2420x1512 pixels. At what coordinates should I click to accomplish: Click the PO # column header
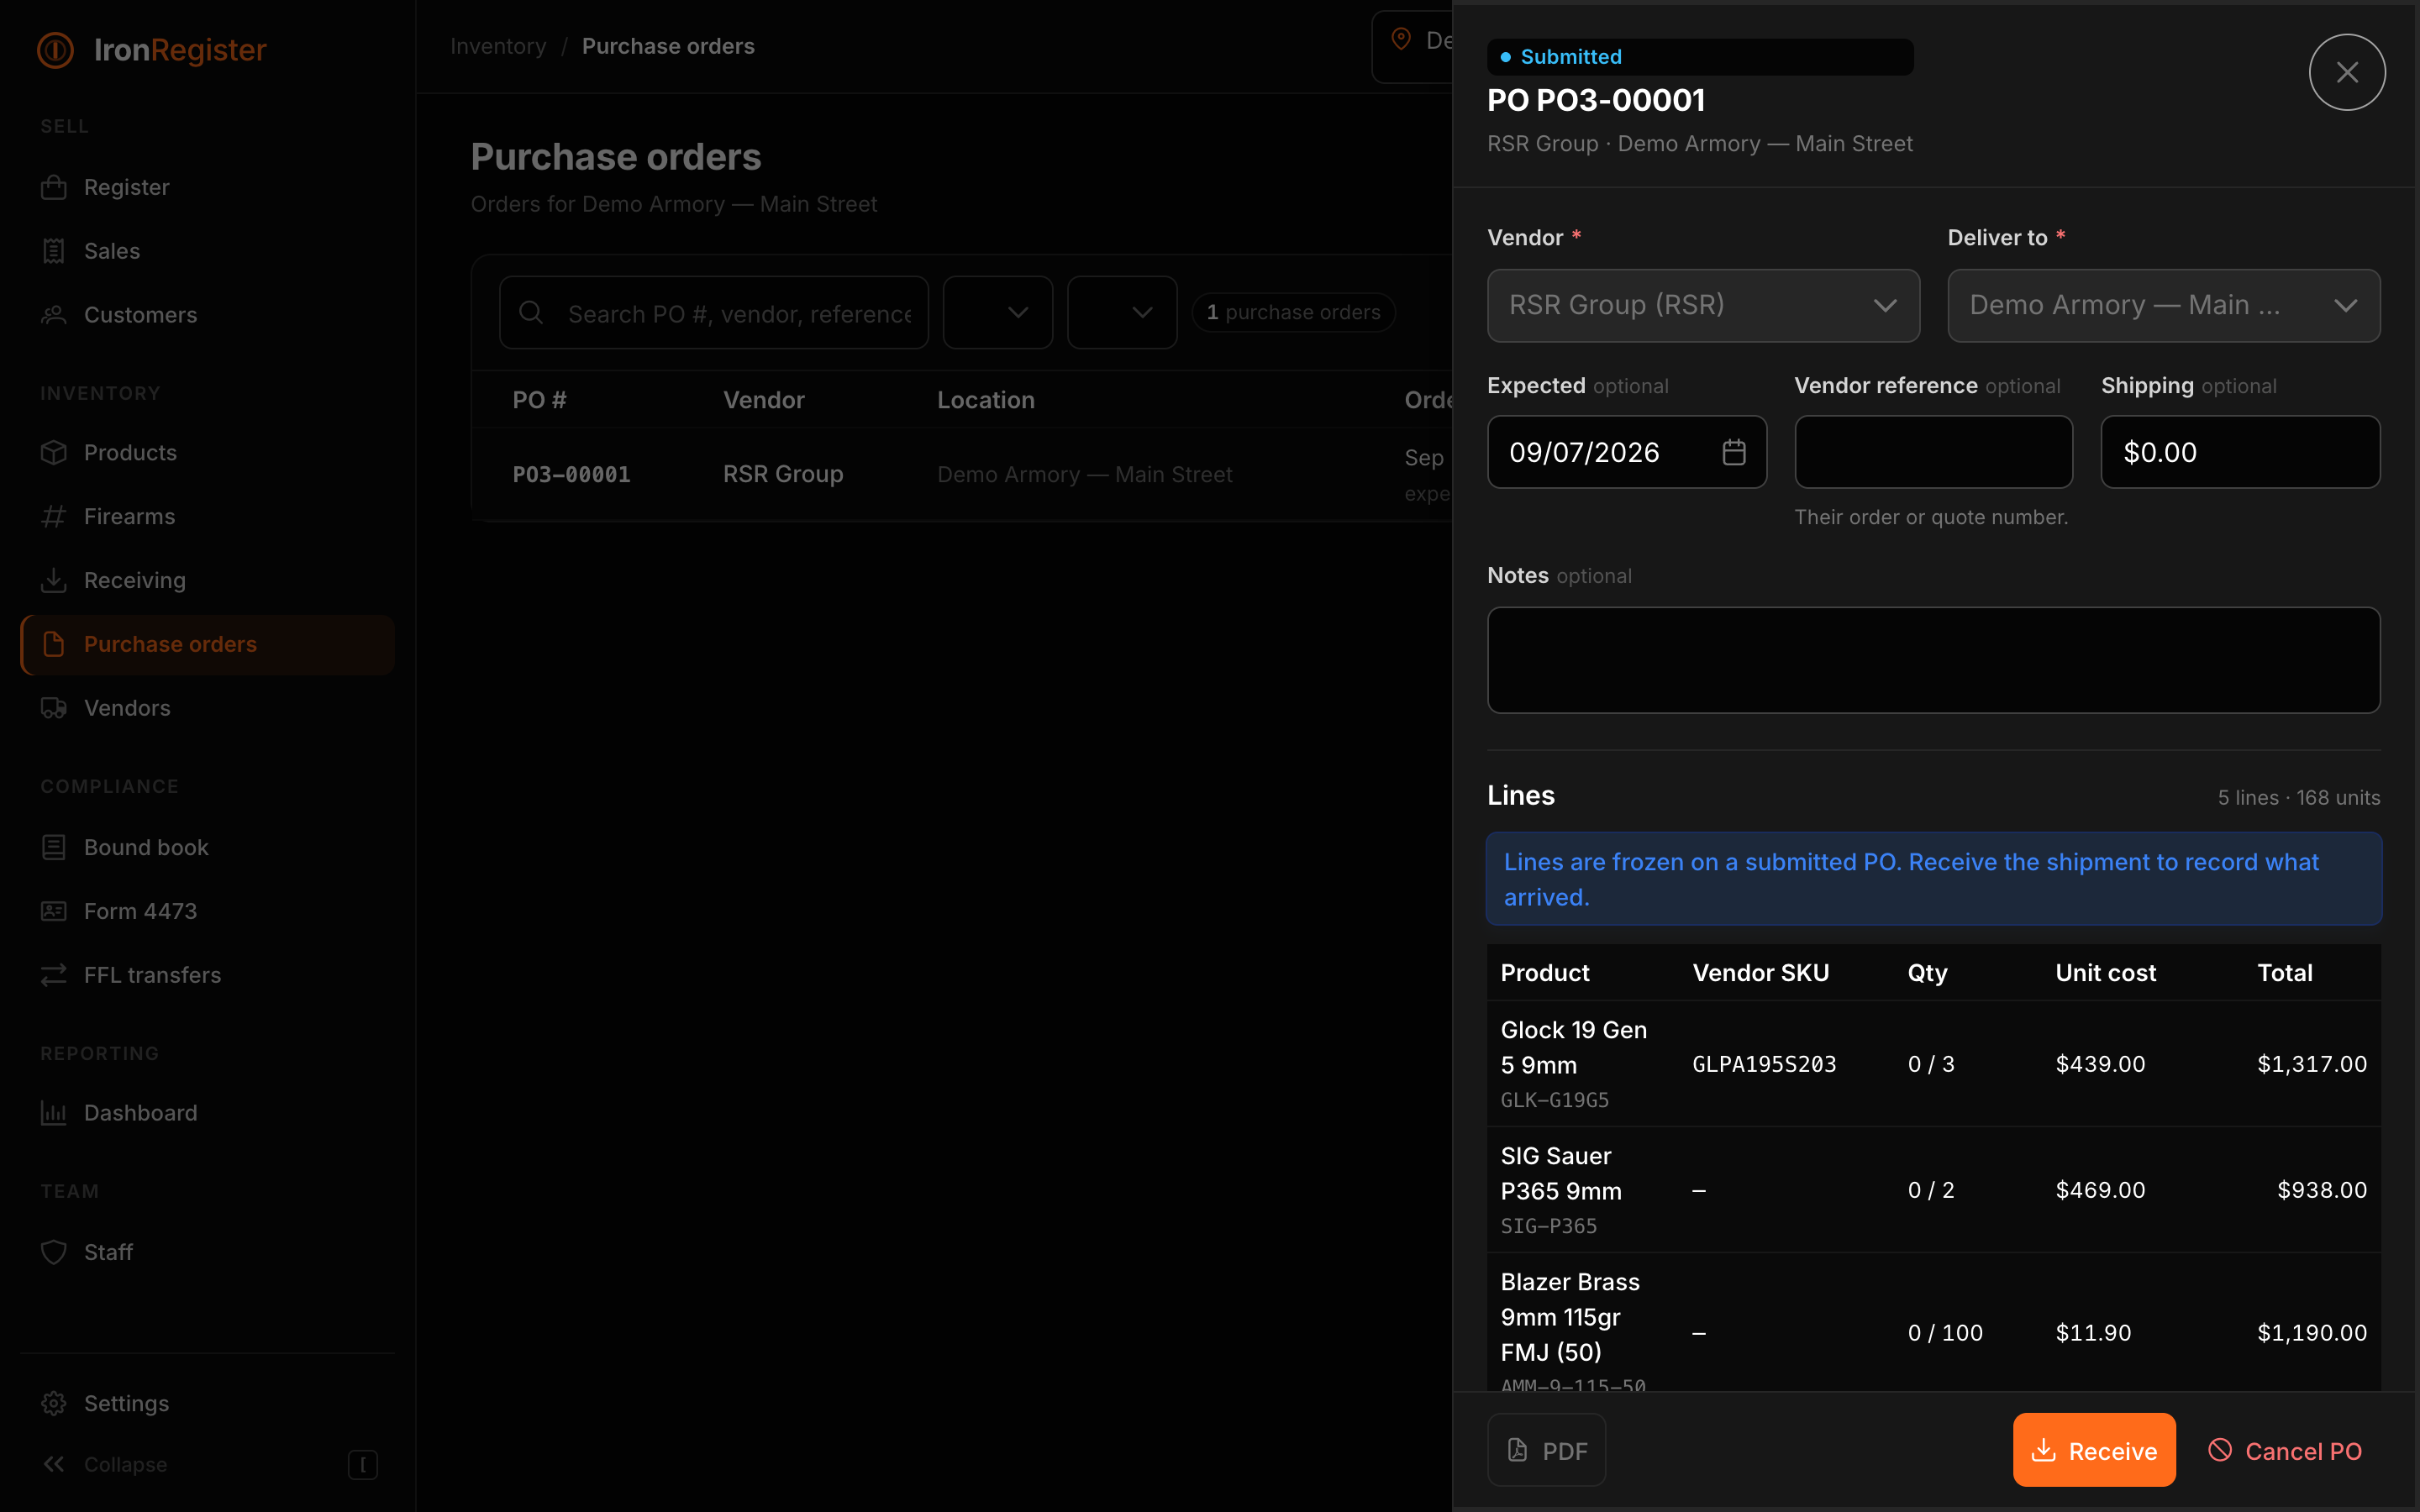(x=539, y=400)
